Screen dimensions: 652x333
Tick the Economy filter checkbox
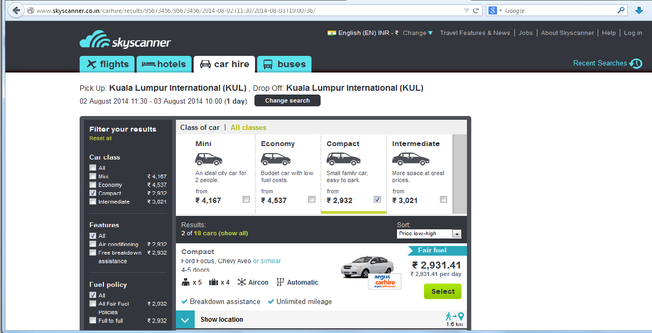(x=93, y=185)
